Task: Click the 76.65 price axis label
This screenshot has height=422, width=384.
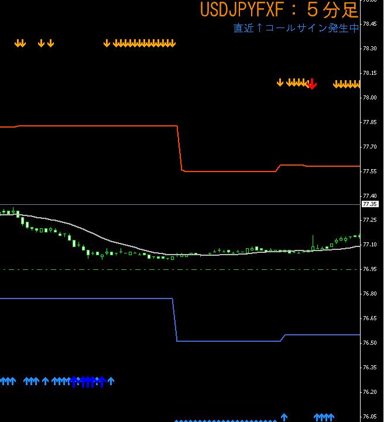Action: (x=370, y=318)
